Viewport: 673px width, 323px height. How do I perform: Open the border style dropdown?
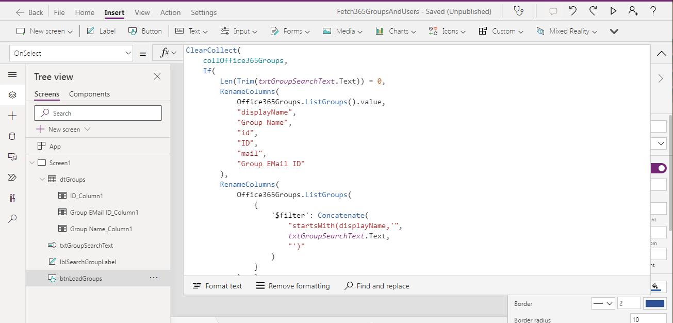603,303
